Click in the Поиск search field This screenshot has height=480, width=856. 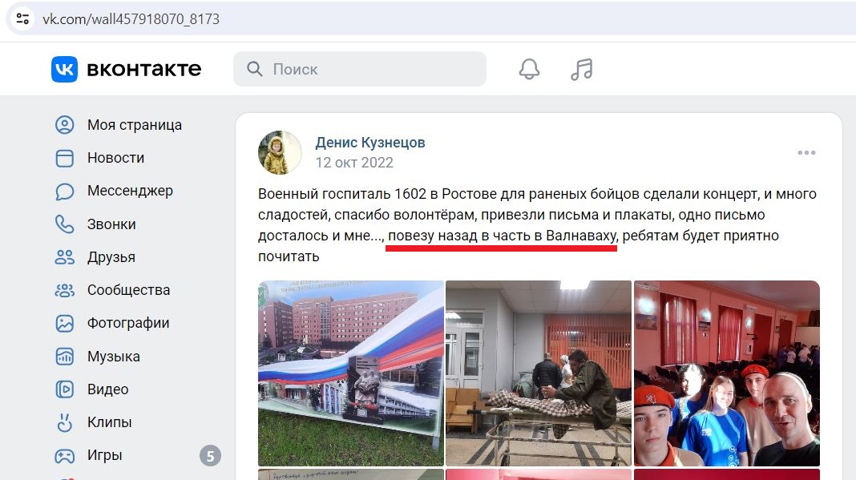(360, 70)
